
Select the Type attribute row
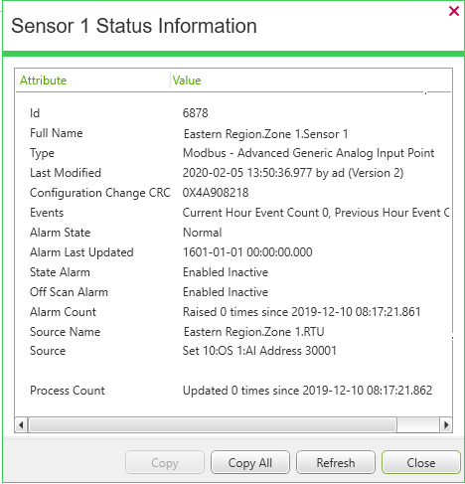pos(233,153)
